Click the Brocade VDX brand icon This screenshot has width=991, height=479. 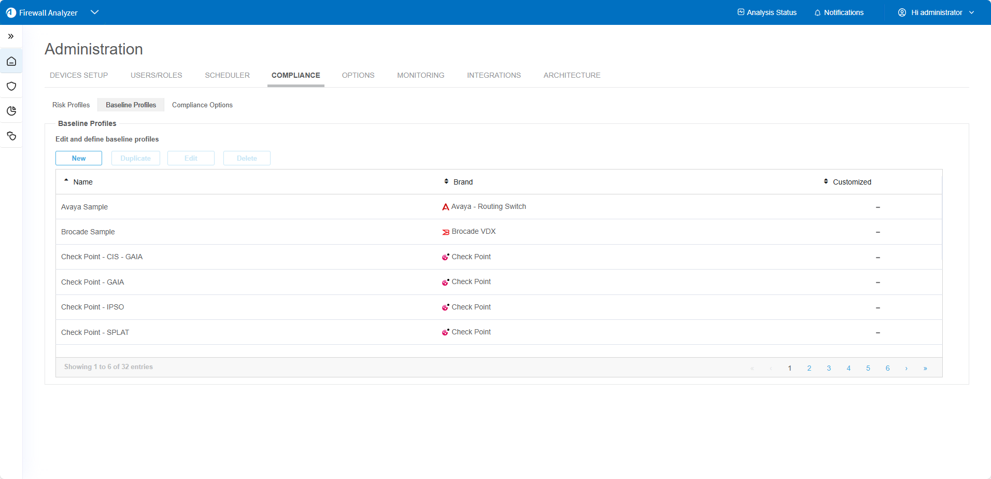pyautogui.click(x=445, y=232)
